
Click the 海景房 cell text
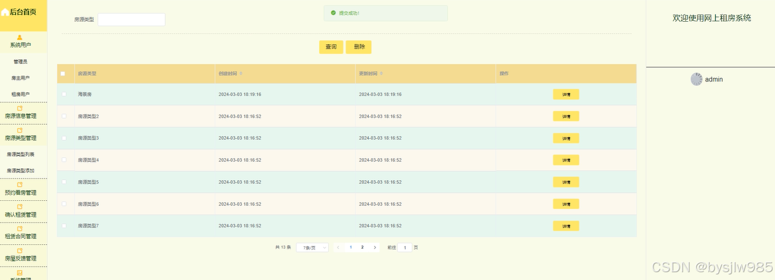(x=85, y=94)
